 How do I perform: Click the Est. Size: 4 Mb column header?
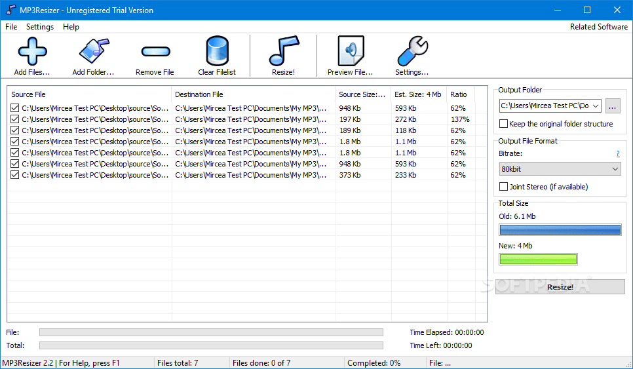(x=419, y=94)
